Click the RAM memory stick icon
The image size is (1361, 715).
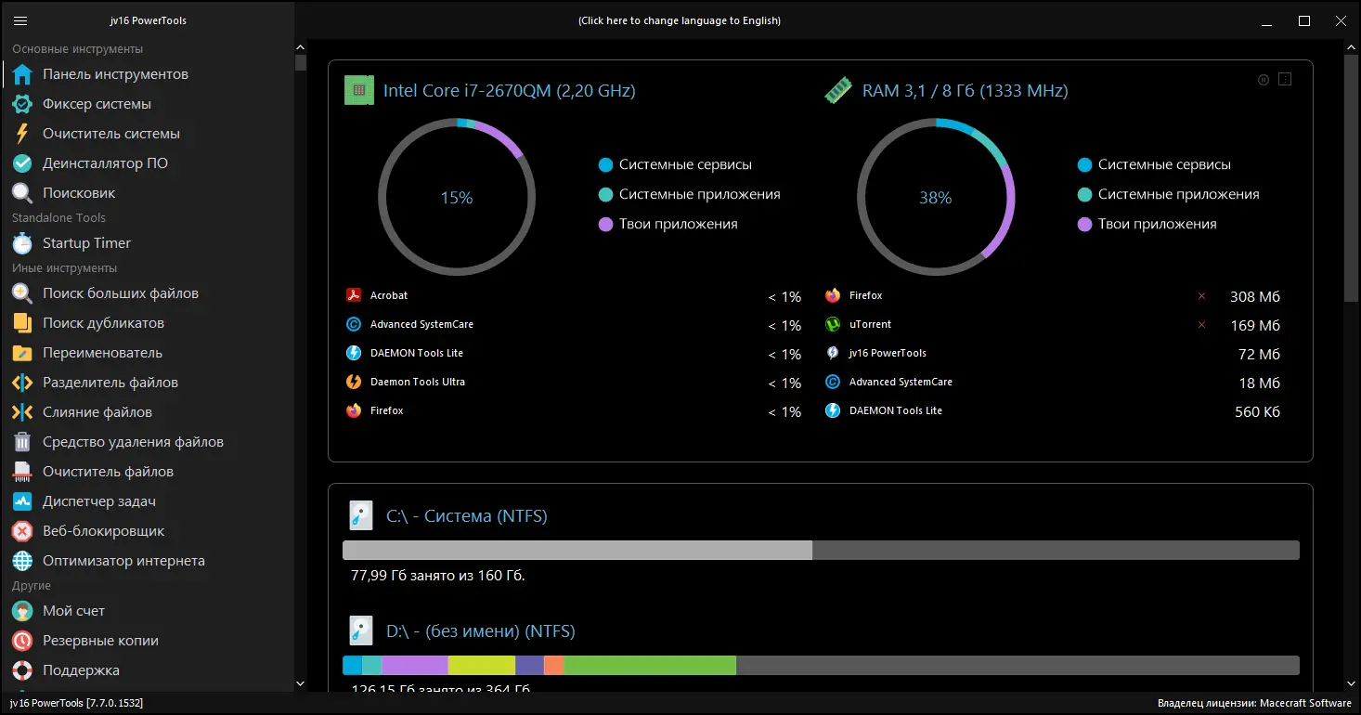tap(838, 90)
